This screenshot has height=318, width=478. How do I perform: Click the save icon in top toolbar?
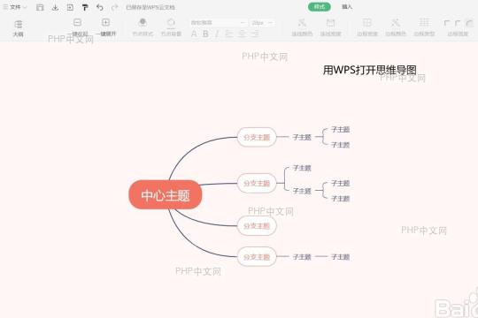coord(40,7)
